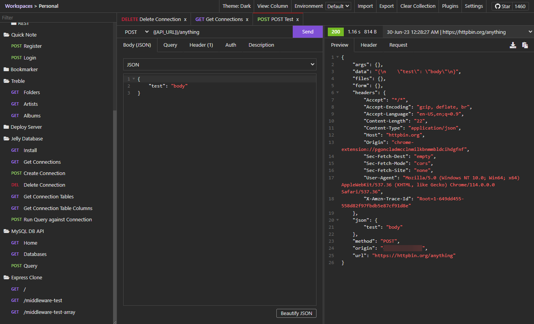Viewport: 534px width, 324px height.
Task: Open the GET /middleware-test-array request
Action: point(43,312)
